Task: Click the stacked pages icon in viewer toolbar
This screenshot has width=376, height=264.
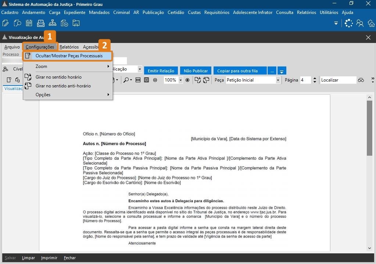Action: pyautogui.click(x=17, y=80)
